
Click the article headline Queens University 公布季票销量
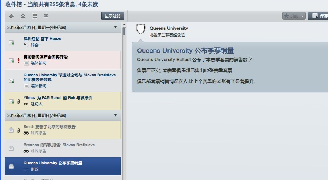coord(186,51)
